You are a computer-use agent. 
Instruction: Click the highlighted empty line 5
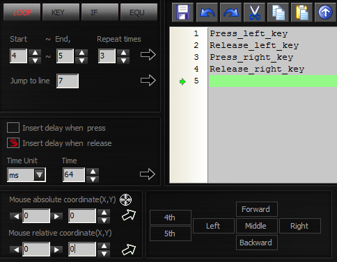pos(273,81)
